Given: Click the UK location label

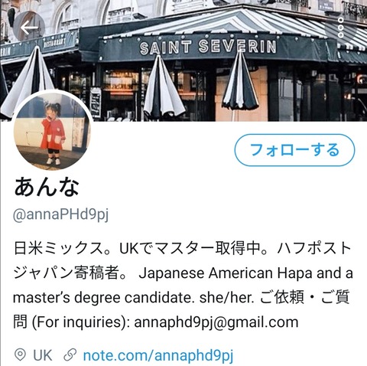Looking at the screenshot, I should [43, 355].
